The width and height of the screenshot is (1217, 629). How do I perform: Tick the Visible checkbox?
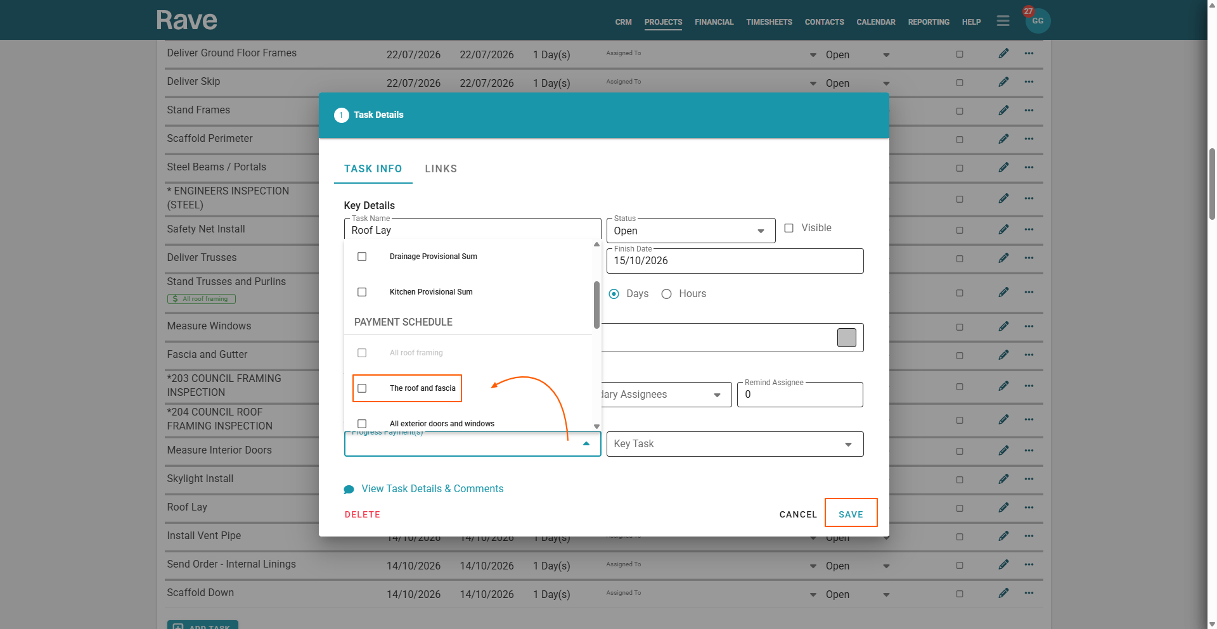[x=789, y=228]
